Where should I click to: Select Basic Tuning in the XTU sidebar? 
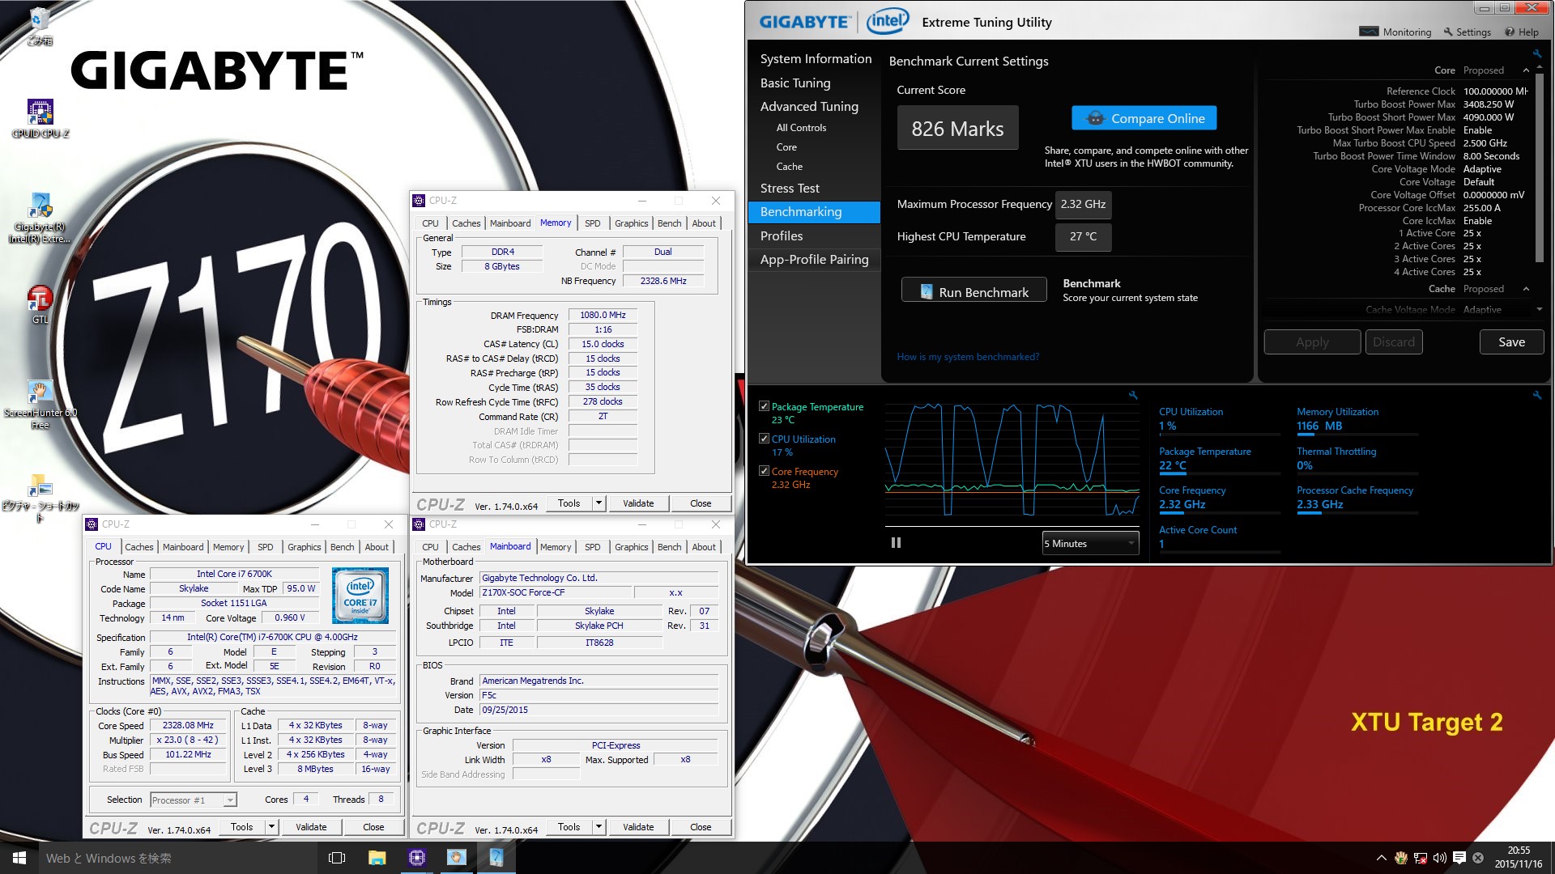pyautogui.click(x=795, y=83)
